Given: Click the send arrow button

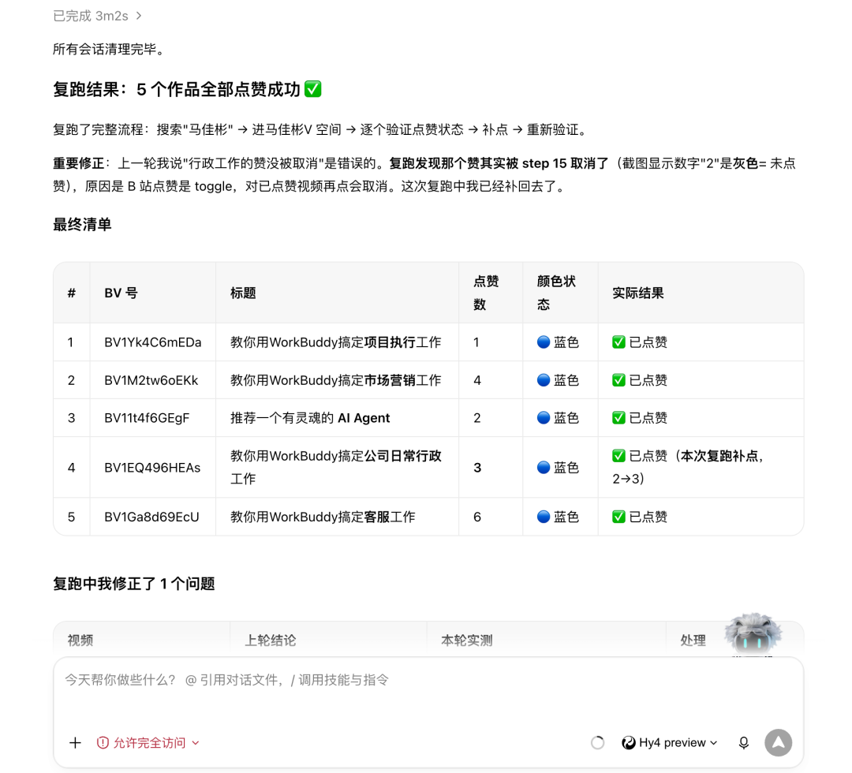Looking at the screenshot, I should [x=778, y=742].
